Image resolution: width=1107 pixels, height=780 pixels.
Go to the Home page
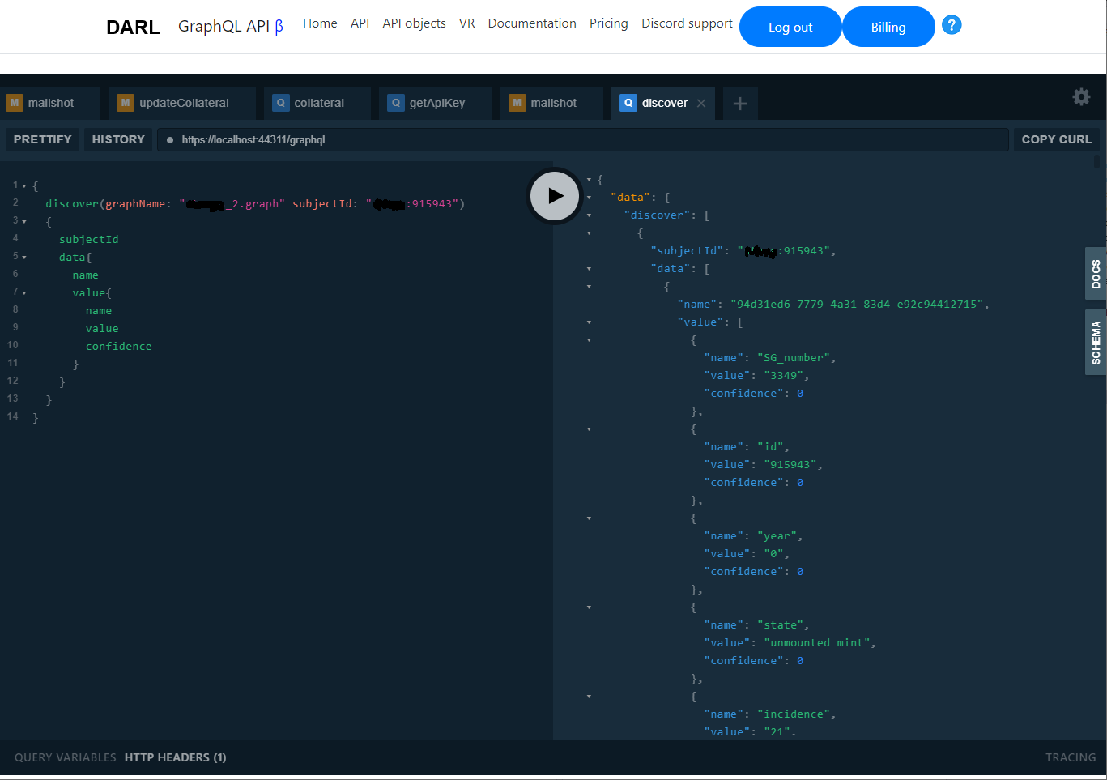[320, 23]
